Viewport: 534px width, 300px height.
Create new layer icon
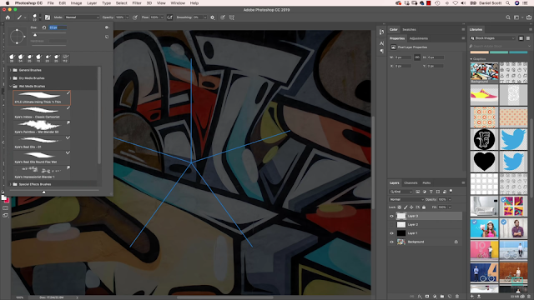pyautogui.click(x=450, y=297)
